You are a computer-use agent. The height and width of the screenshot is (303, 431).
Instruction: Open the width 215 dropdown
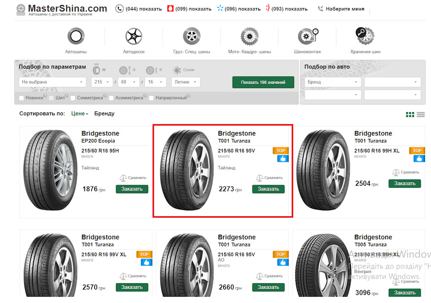point(102,82)
